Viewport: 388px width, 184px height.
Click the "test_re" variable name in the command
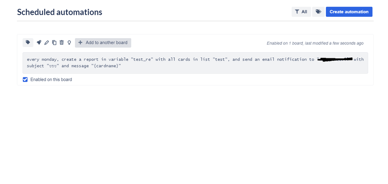[x=142, y=59]
